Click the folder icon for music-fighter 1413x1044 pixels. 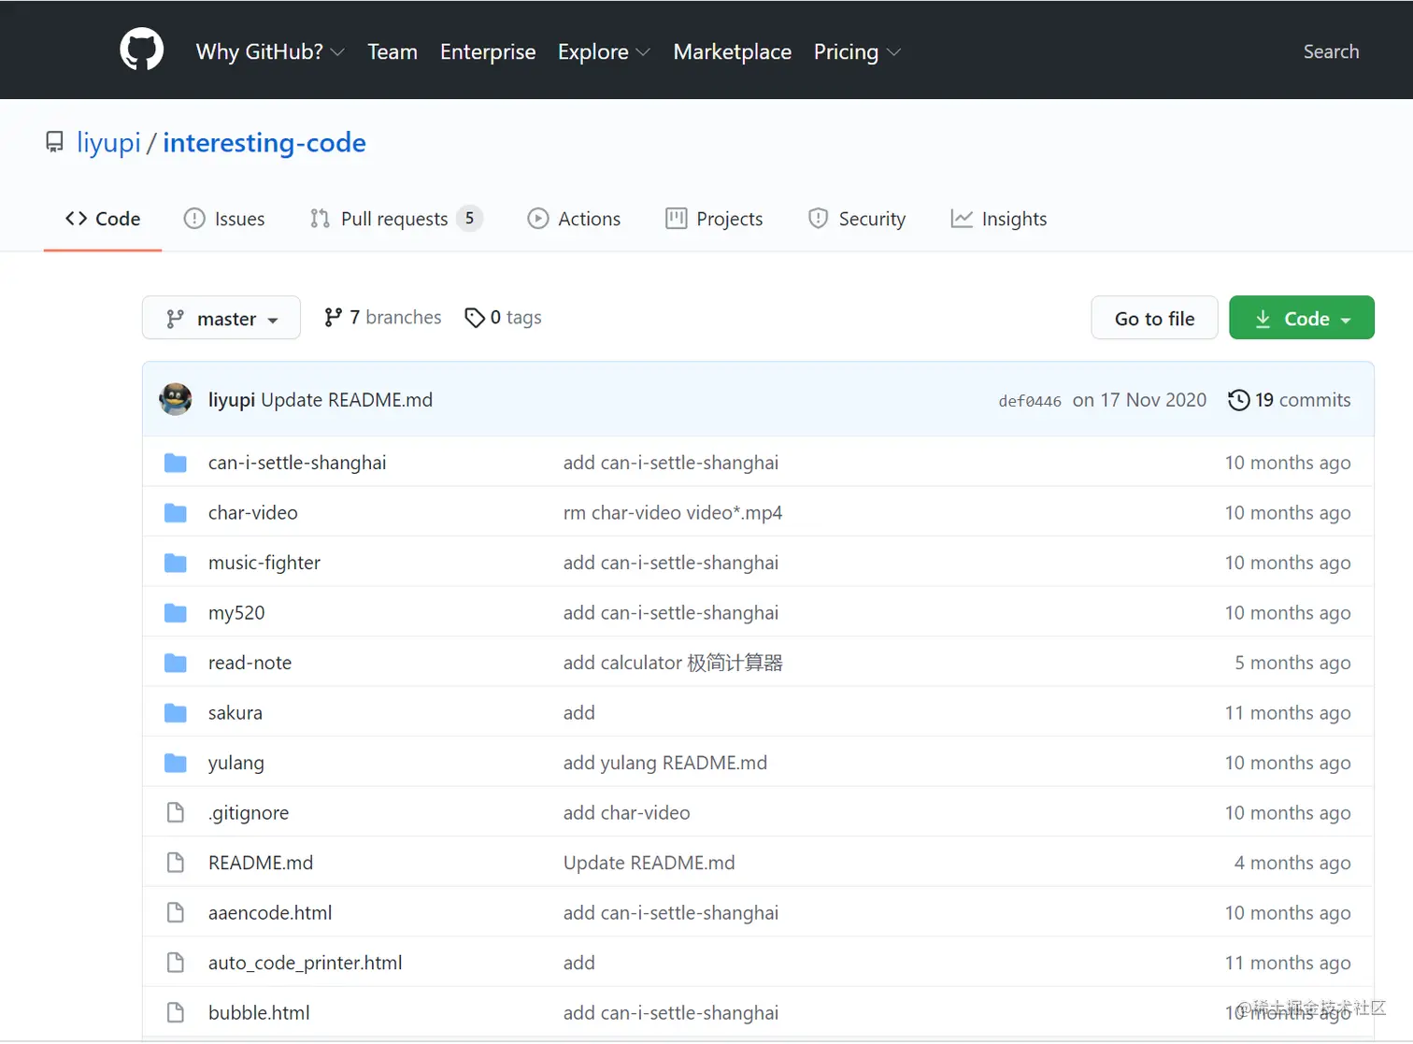(x=176, y=563)
